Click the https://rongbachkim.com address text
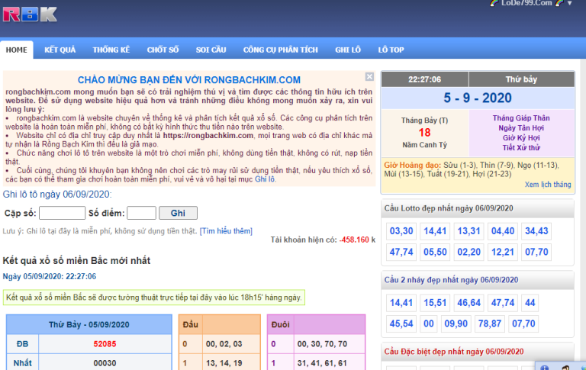Image resolution: width=586 pixels, height=370 pixels. point(208,136)
